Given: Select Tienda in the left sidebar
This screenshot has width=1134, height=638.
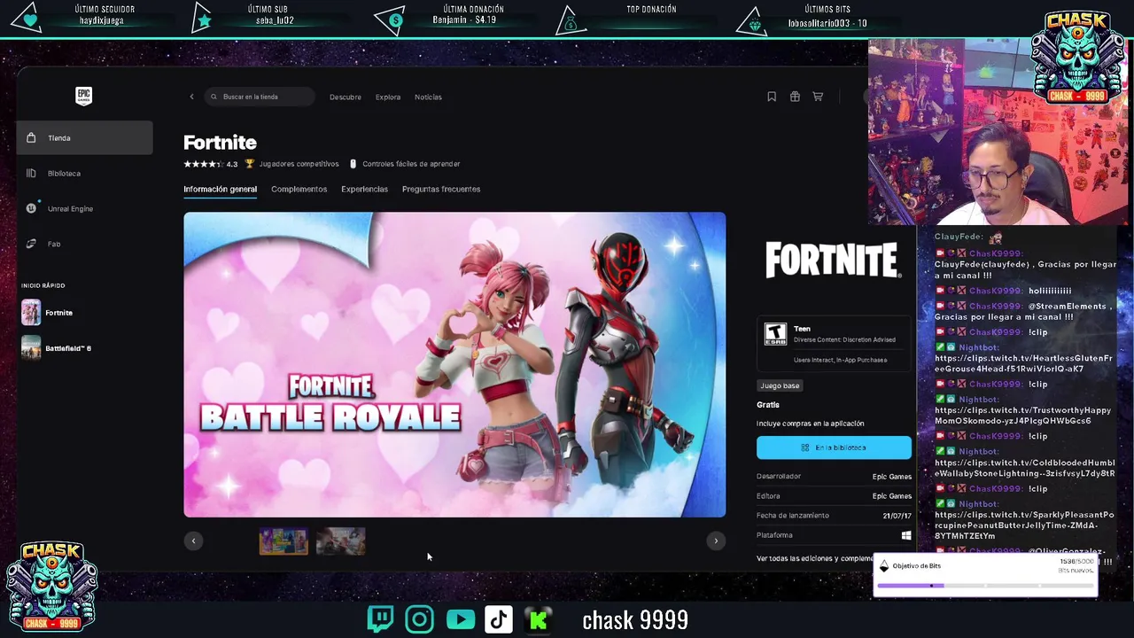Looking at the screenshot, I should tap(84, 137).
